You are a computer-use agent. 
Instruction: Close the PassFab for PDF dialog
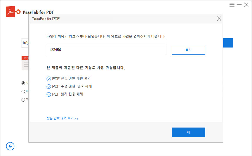(x=219, y=19)
